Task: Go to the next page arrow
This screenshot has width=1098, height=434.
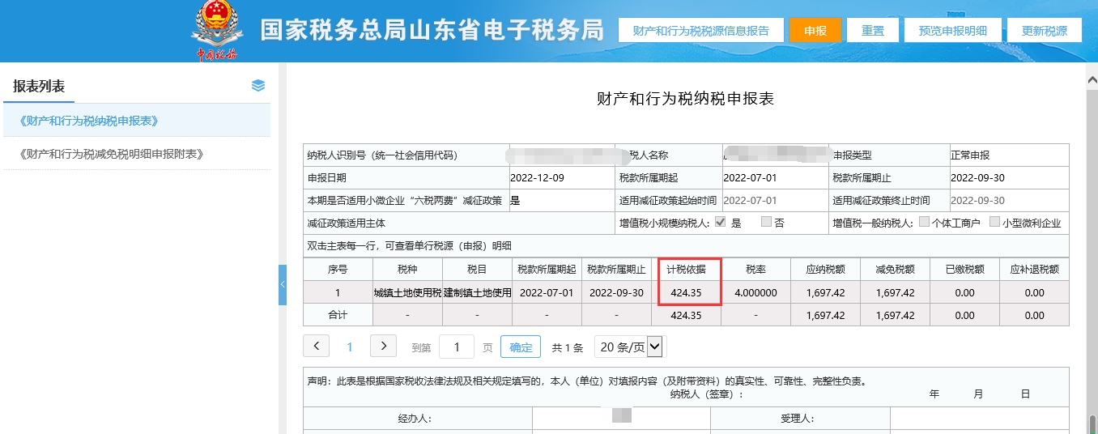Action: (x=383, y=347)
